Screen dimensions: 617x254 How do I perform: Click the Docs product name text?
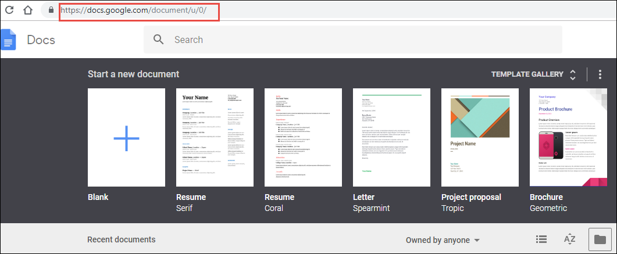(41, 40)
